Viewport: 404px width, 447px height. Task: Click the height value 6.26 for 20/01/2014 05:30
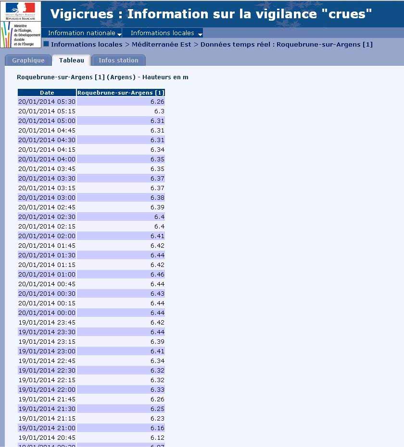(x=157, y=101)
